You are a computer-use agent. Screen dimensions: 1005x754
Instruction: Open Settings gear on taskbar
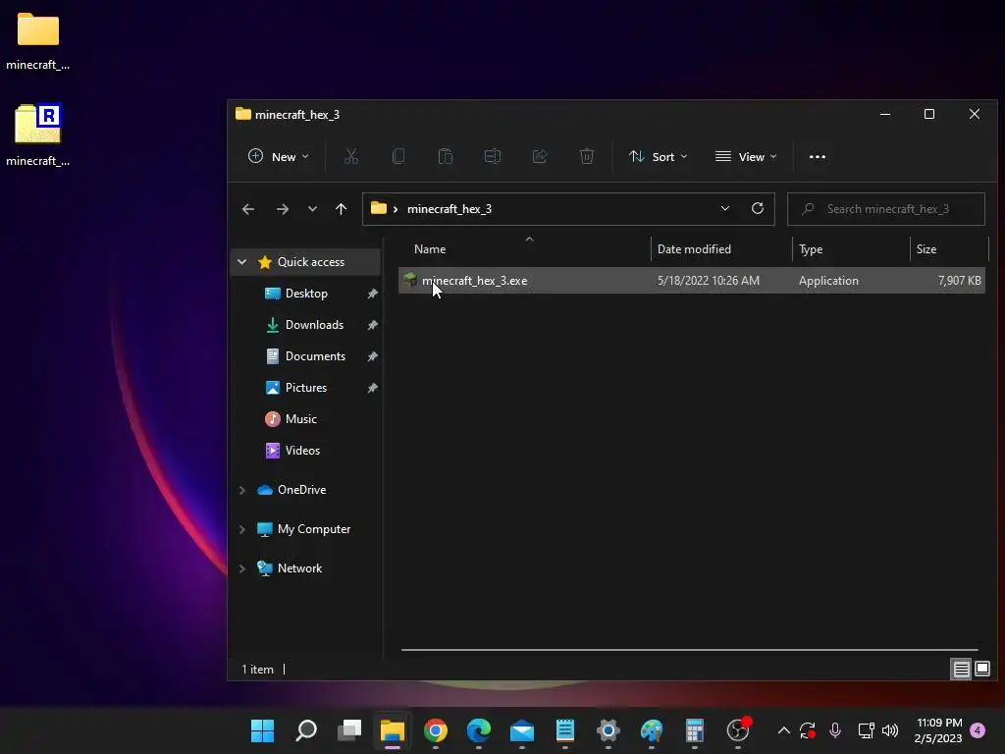click(608, 730)
